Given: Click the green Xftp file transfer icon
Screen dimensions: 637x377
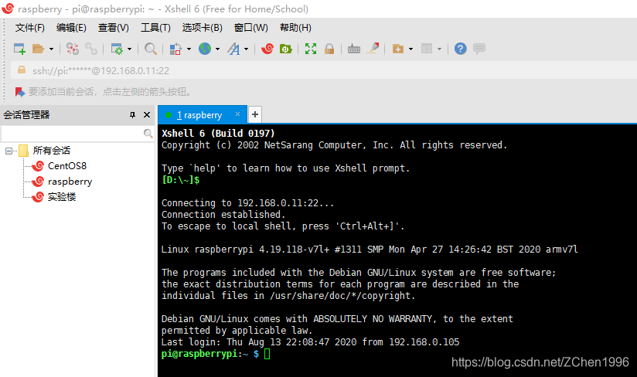Looking at the screenshot, I should [x=286, y=49].
